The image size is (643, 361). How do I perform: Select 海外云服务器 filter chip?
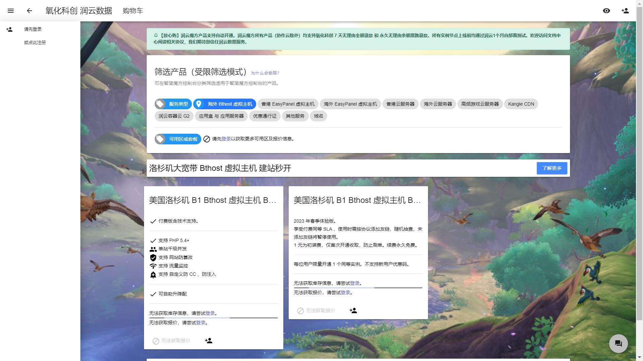pos(438,104)
